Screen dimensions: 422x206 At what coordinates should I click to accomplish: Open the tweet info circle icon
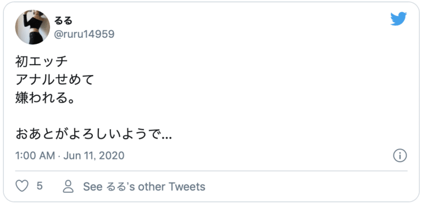(400, 156)
